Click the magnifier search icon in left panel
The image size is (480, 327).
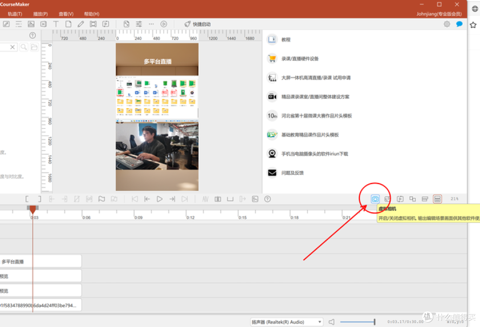[x=24, y=47]
